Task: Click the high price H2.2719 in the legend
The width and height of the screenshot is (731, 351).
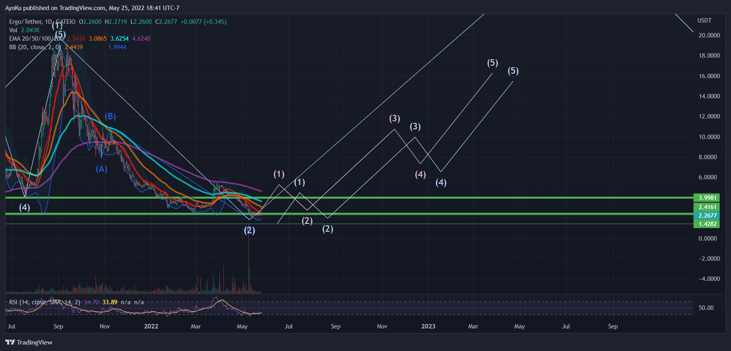Action: (116, 22)
